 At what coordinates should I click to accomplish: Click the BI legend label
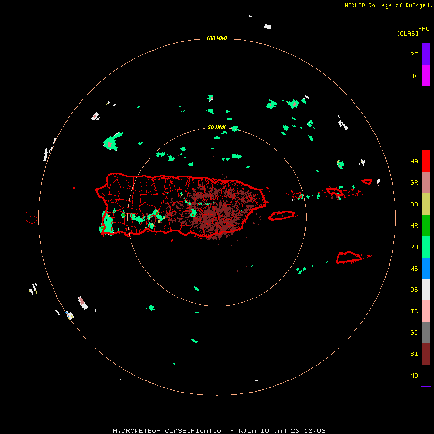pyautogui.click(x=414, y=354)
